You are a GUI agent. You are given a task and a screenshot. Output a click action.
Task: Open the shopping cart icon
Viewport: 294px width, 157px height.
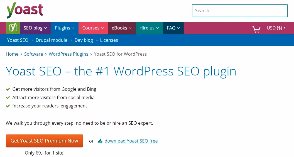click(256, 29)
